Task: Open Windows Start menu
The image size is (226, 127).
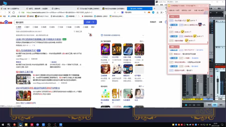Action: click(3, 124)
